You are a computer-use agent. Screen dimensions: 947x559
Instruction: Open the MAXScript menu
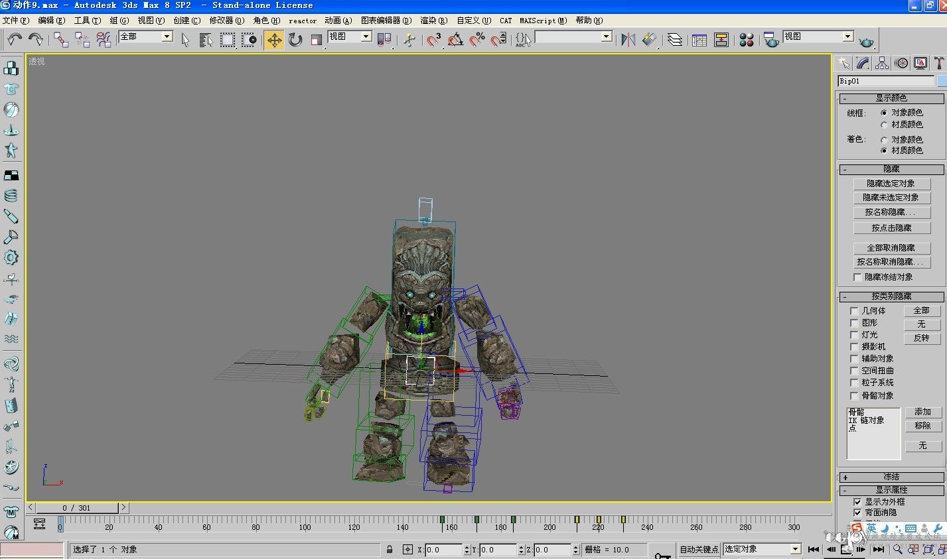point(543,21)
